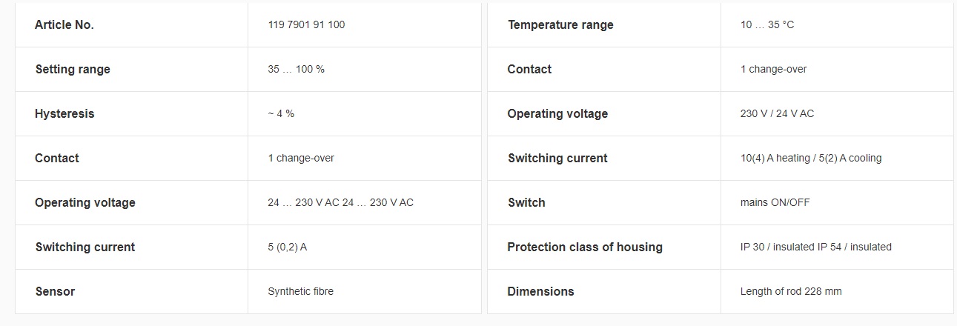Viewport: 957px width, 326px height.
Task: Click the Temperature range label
Action: pos(560,24)
